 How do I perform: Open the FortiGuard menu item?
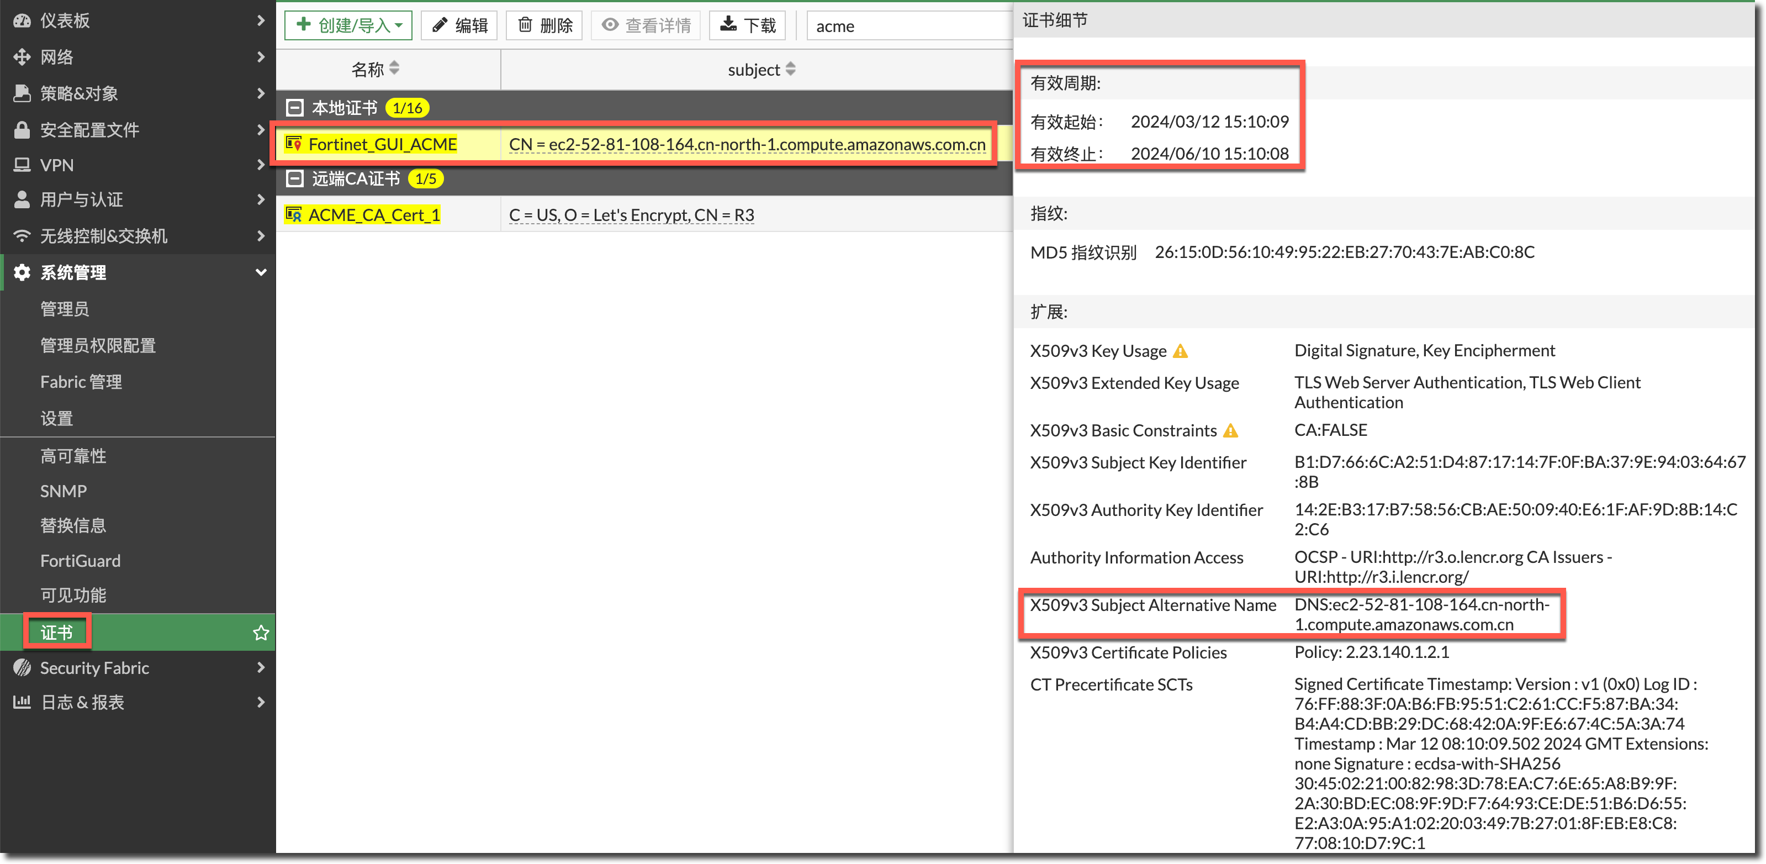[x=80, y=561]
